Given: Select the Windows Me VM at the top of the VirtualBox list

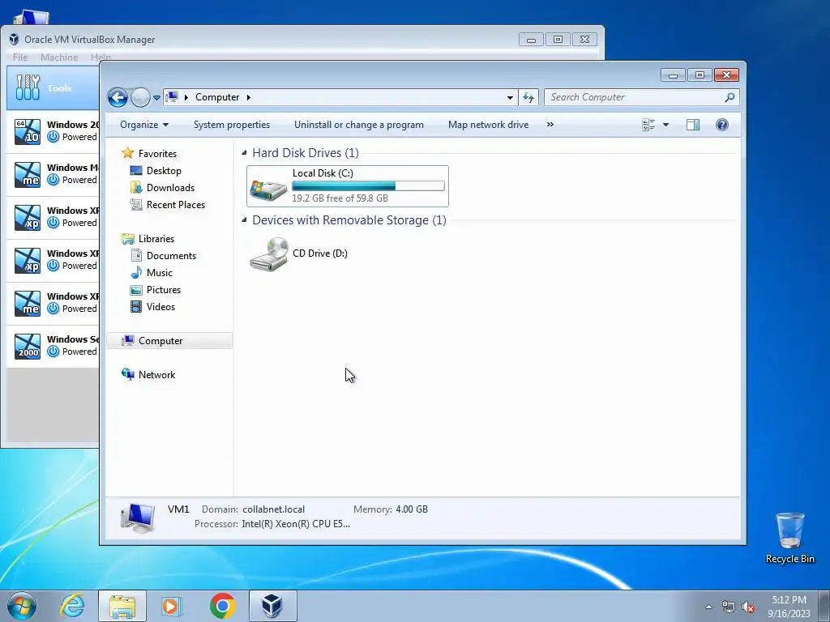Looking at the screenshot, I should click(53, 174).
